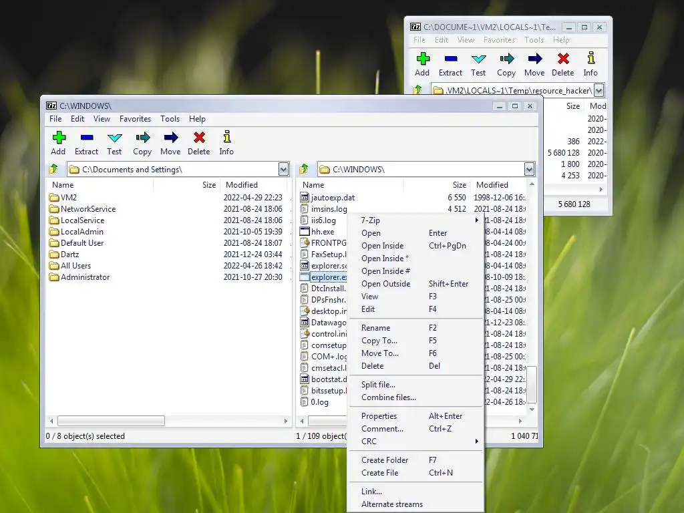Choose Open Inside from context menu

[x=383, y=246]
